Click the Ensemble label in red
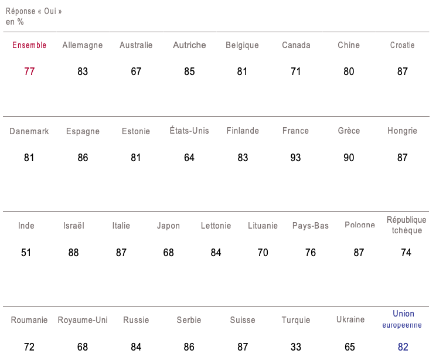This screenshot has width=436, height=364. click(29, 45)
